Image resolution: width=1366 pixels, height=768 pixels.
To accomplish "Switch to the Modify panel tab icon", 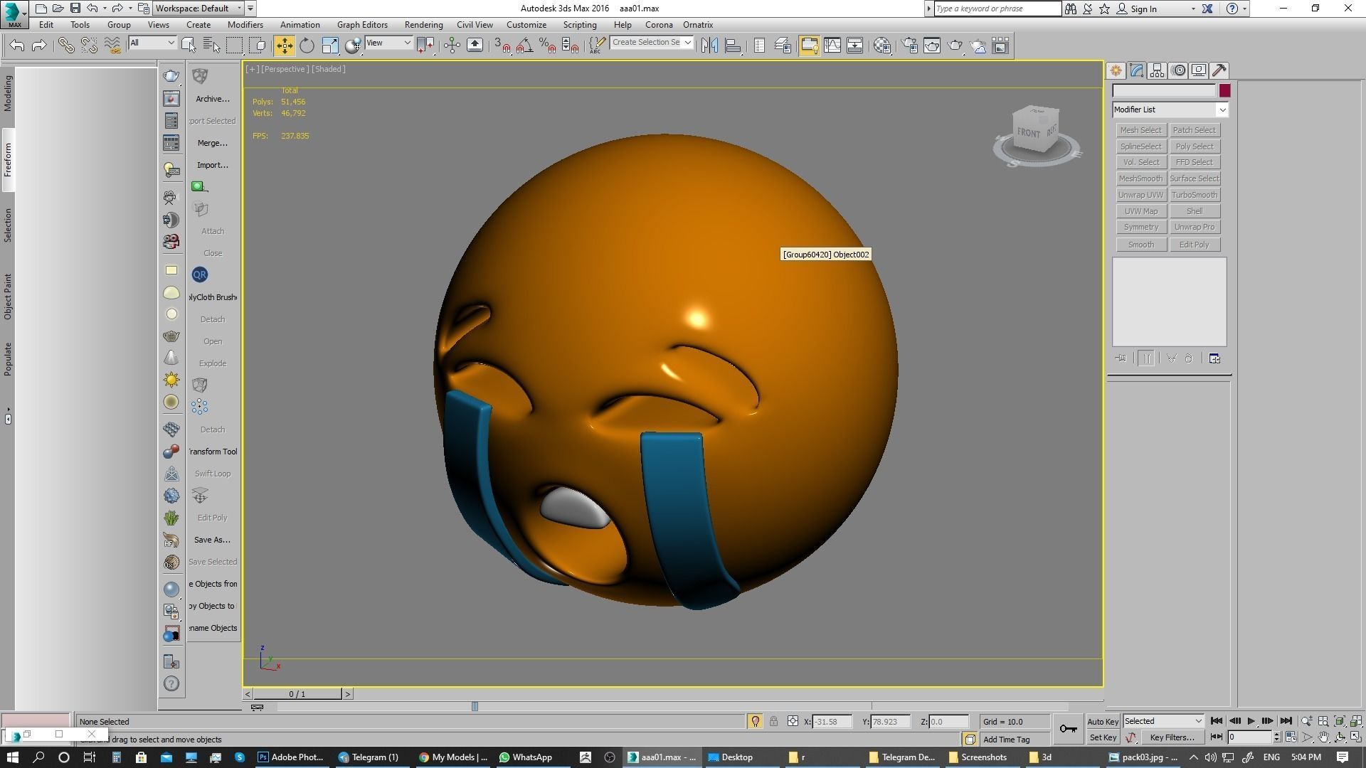I will (1136, 70).
